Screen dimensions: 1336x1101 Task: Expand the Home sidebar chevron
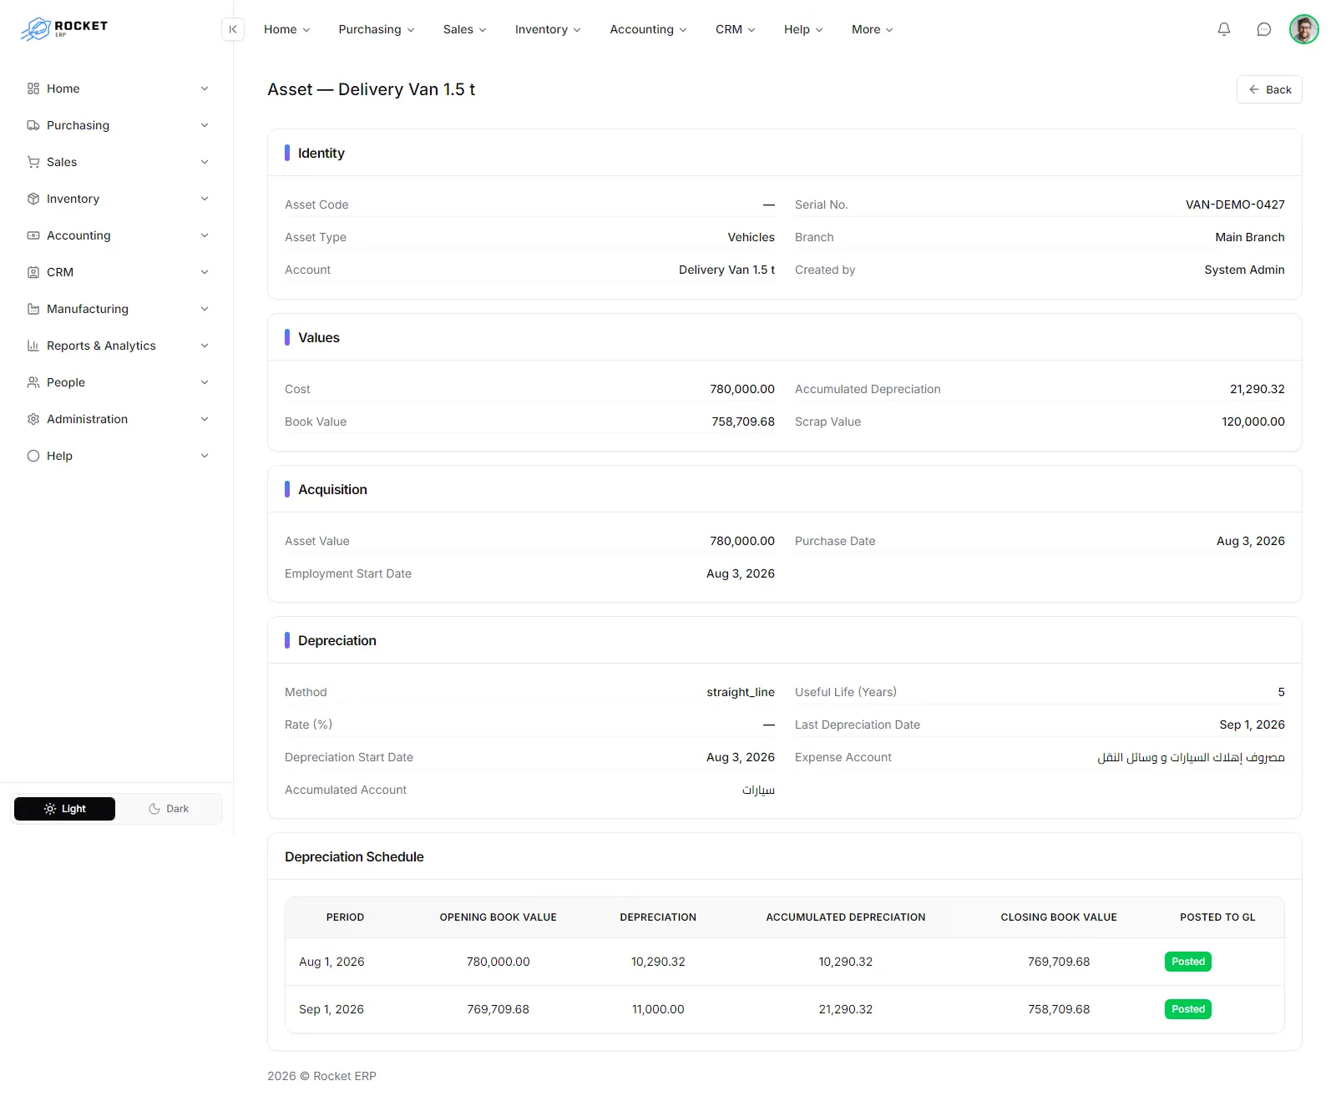pyautogui.click(x=205, y=88)
